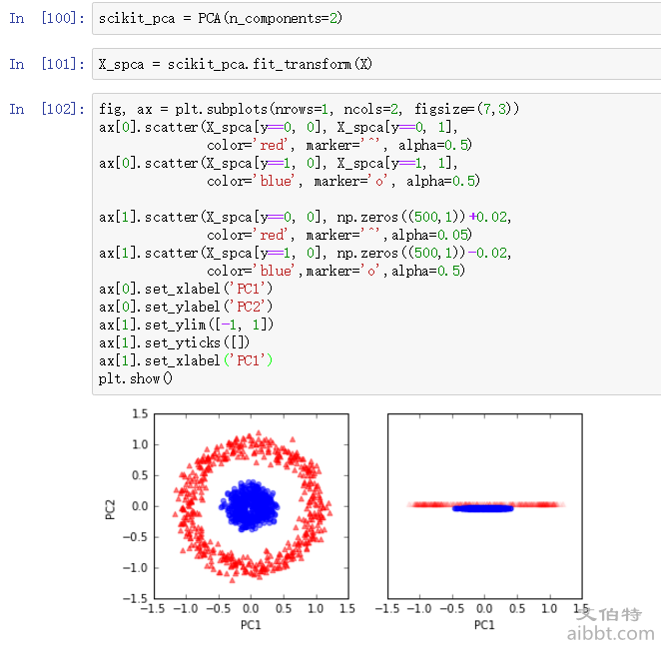Click the In [101] cell prompt
Image resolution: width=661 pixels, height=645 pixels.
[x=47, y=64]
